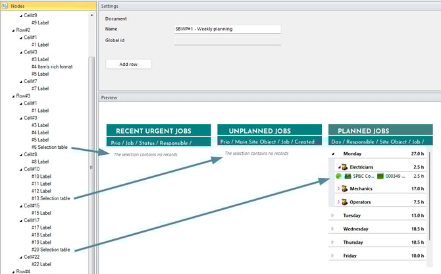Collapse Cell#10 in the nodes tree
The height and width of the screenshot is (274, 441).
pos(20,169)
